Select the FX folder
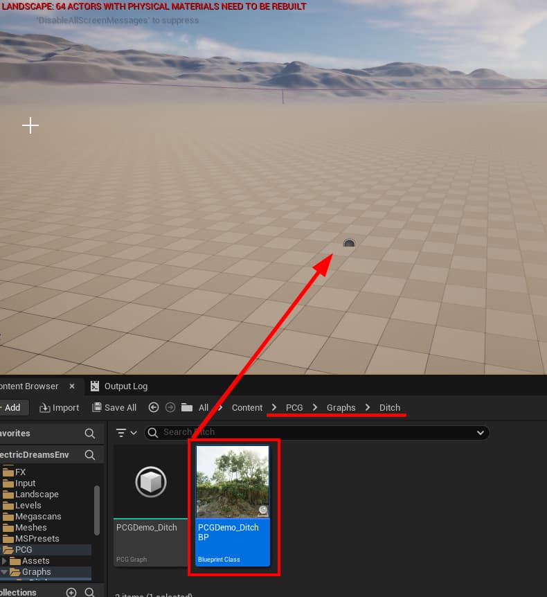547x597 pixels. coord(20,472)
